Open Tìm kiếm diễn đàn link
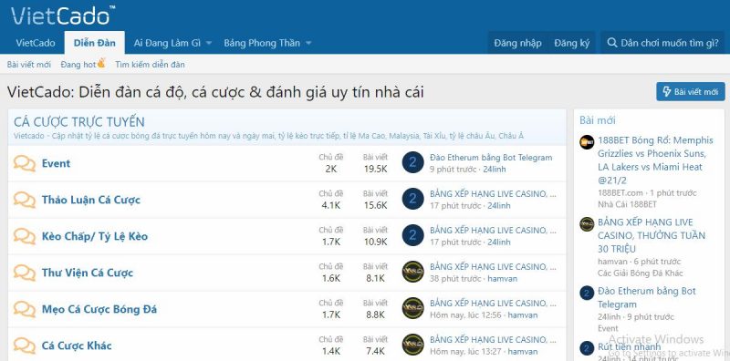730x361 pixels. pyautogui.click(x=150, y=65)
